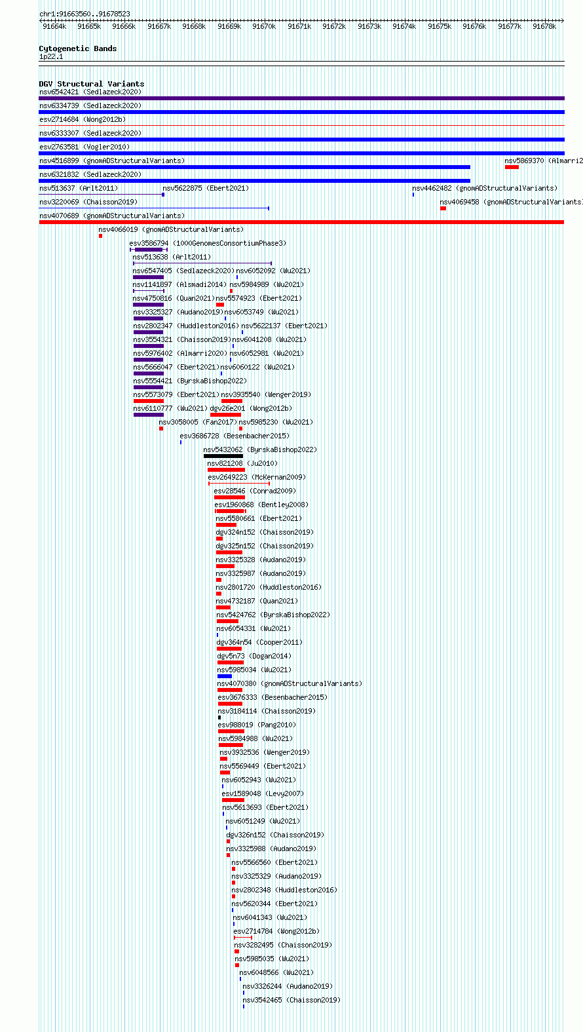Viewport: 583px width, 1032px height.
Task: Click nsv5666047 (Ebert2021) label
Action: pyautogui.click(x=176, y=367)
